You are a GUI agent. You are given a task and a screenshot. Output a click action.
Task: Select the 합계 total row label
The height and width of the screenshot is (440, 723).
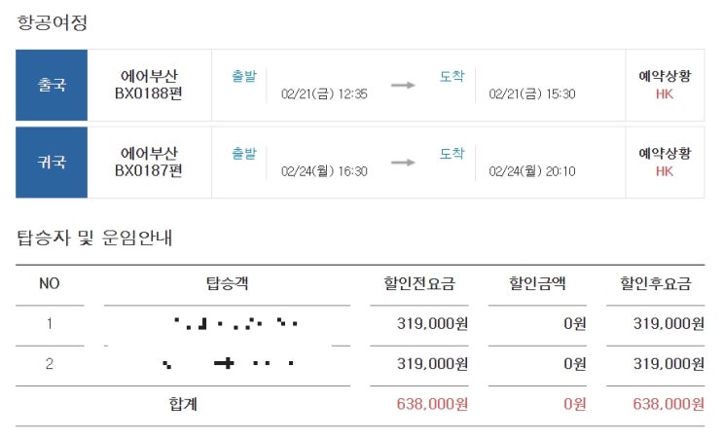183,403
